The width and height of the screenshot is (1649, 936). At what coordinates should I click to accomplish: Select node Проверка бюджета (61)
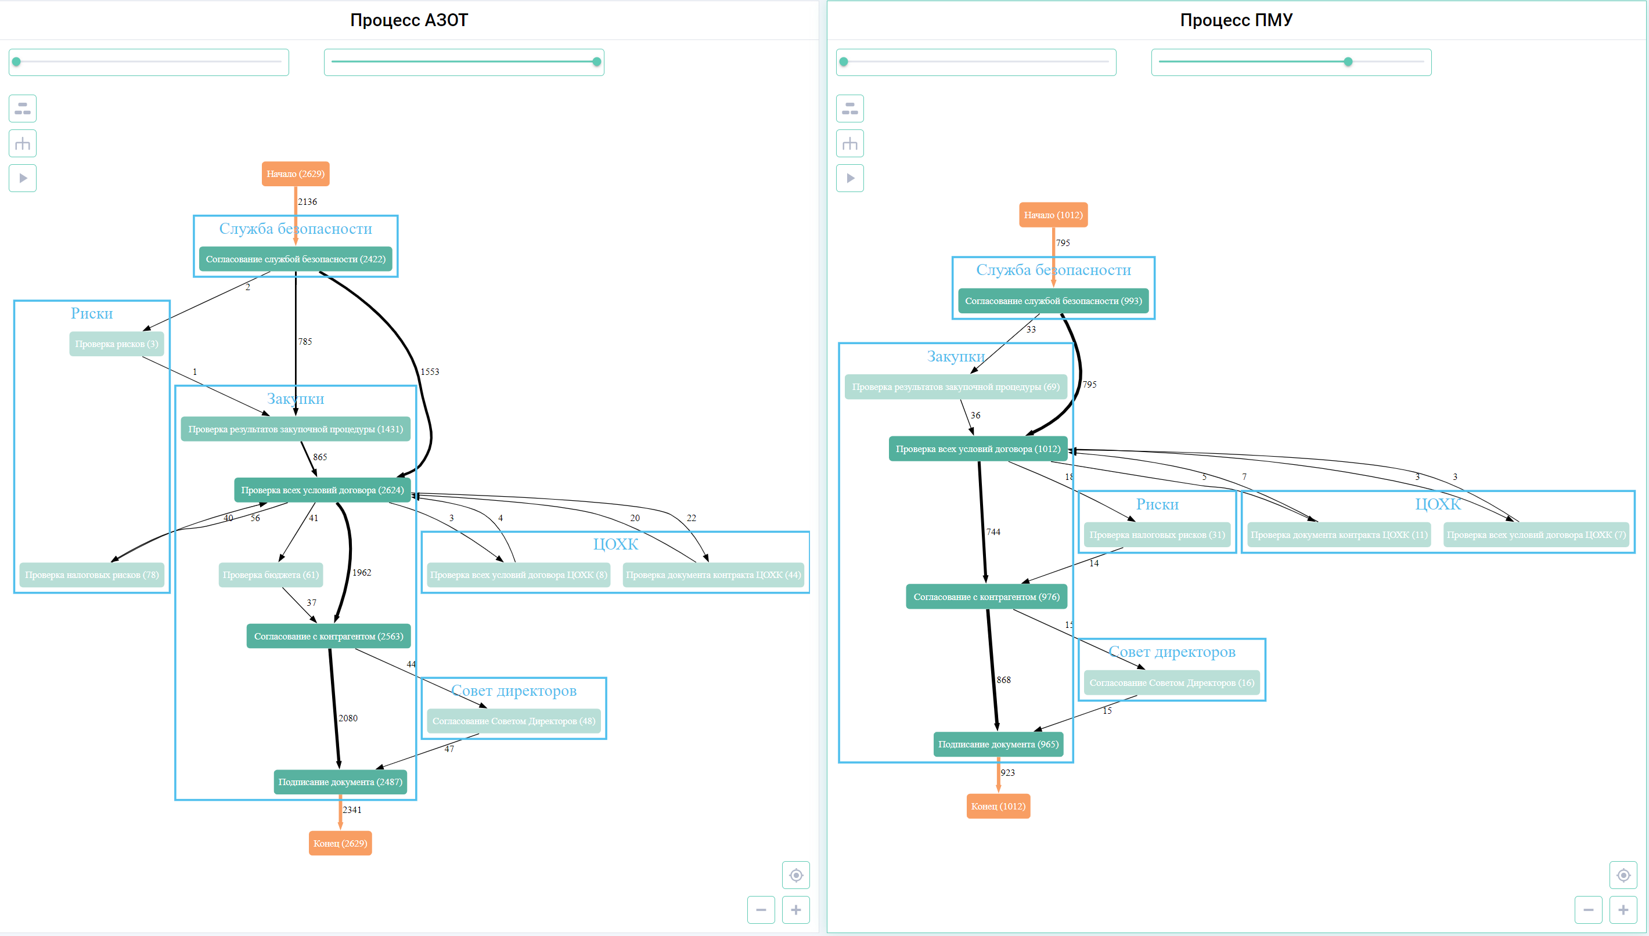pyautogui.click(x=271, y=574)
